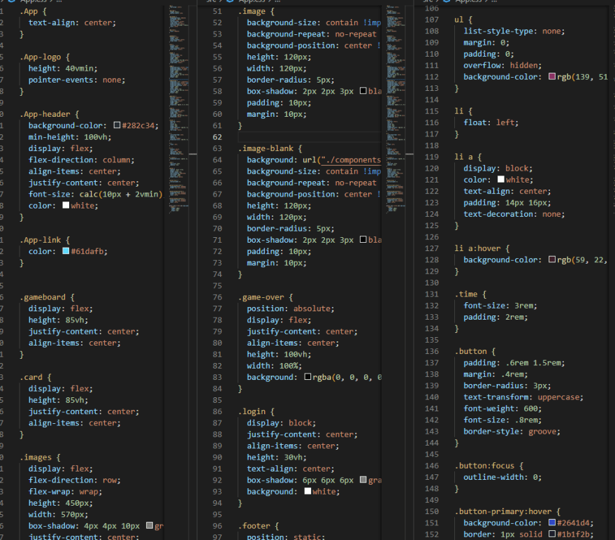Open the #1b1f2b border color swatch

(552, 534)
